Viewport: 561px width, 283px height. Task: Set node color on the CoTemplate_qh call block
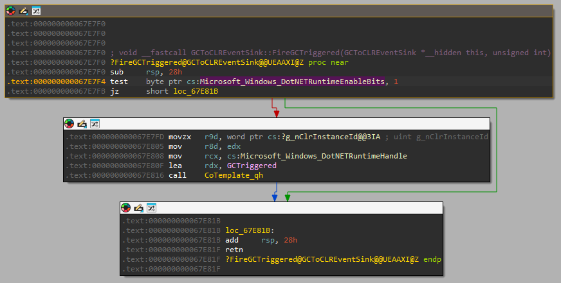point(69,124)
